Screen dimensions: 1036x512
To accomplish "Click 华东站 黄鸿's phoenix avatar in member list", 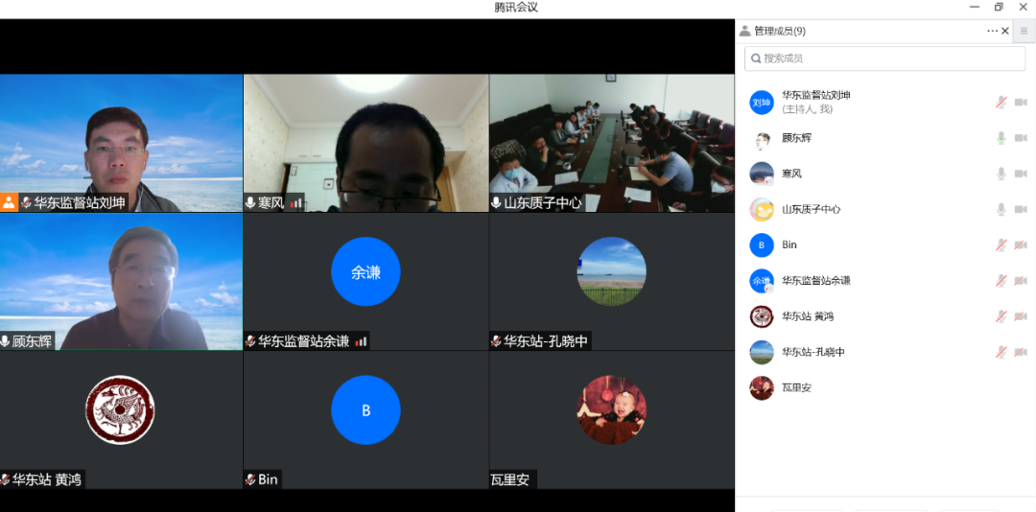I will 761,316.
